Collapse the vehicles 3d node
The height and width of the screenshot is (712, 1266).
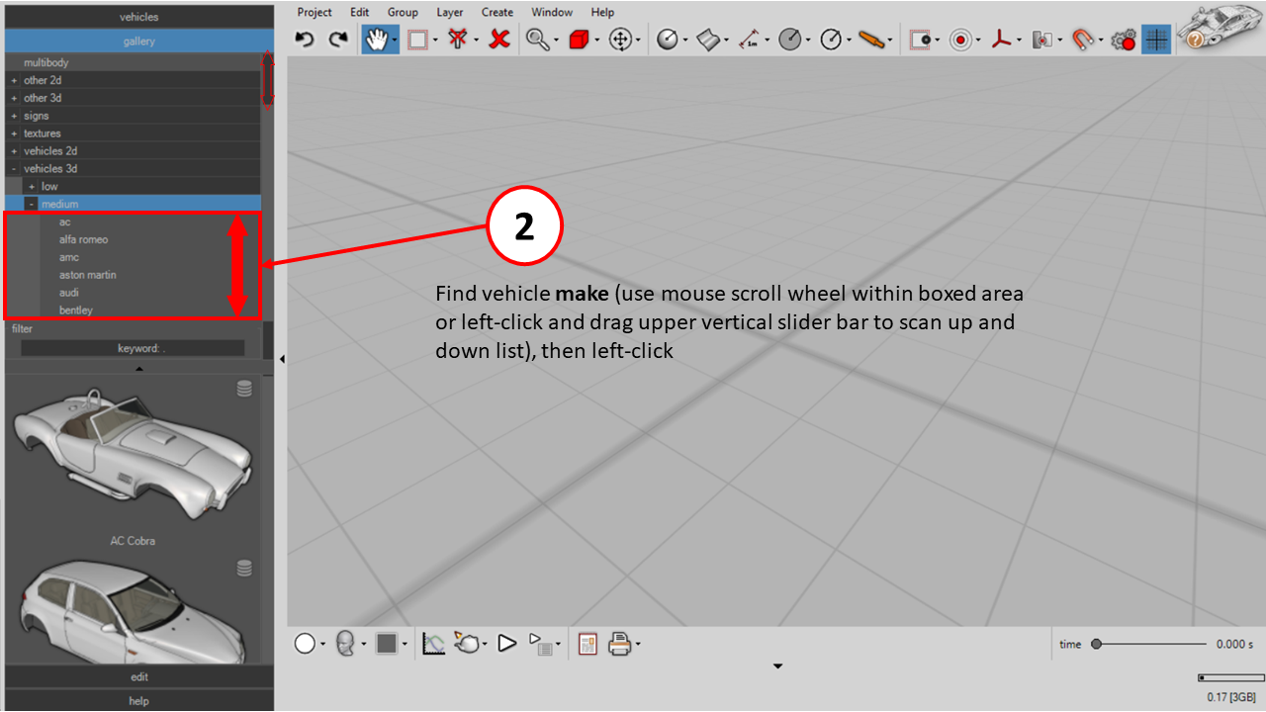(14, 169)
